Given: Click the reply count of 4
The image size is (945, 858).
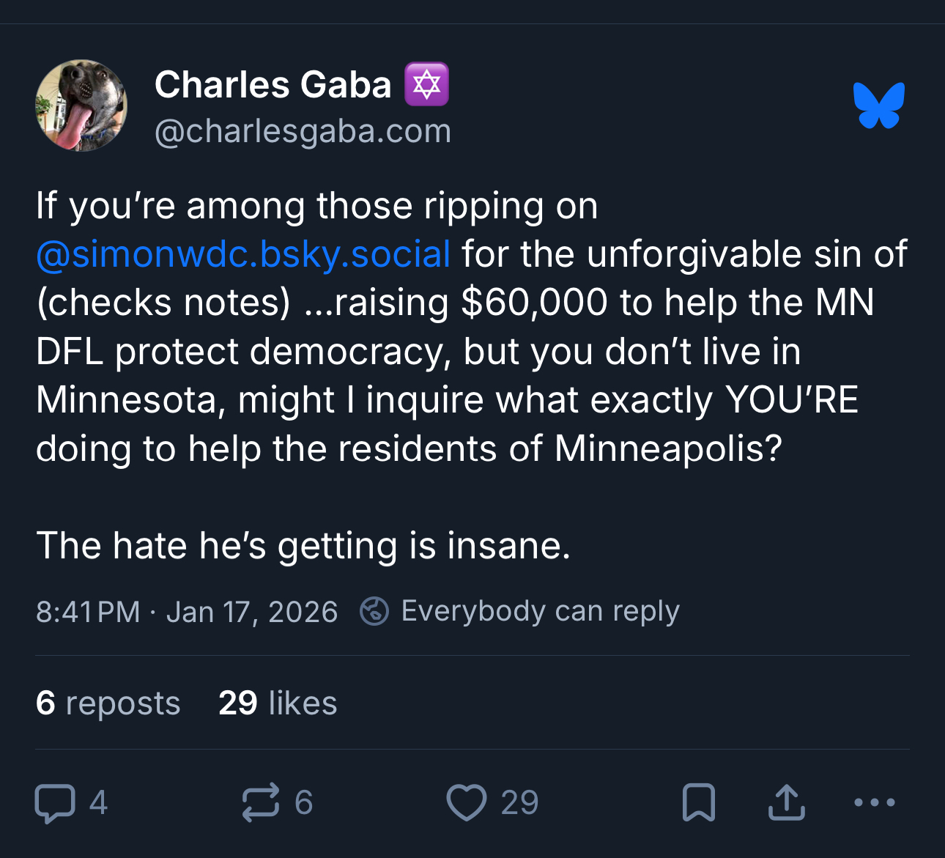Looking at the screenshot, I should (98, 803).
